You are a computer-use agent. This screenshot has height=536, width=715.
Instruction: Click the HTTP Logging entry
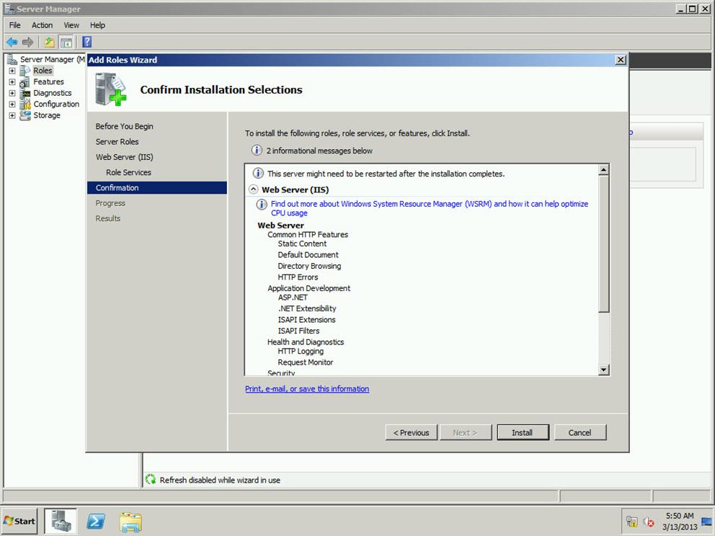[301, 352]
